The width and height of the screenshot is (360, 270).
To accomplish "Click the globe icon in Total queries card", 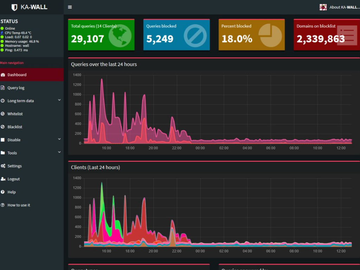I will tap(120, 36).
